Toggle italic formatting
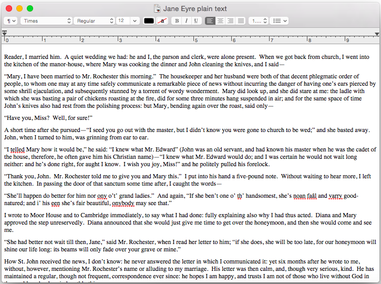 click(186, 21)
